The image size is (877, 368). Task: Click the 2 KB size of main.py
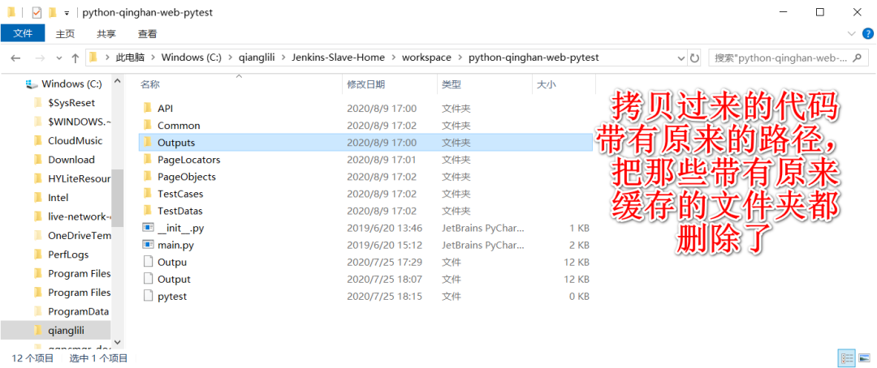coord(580,245)
